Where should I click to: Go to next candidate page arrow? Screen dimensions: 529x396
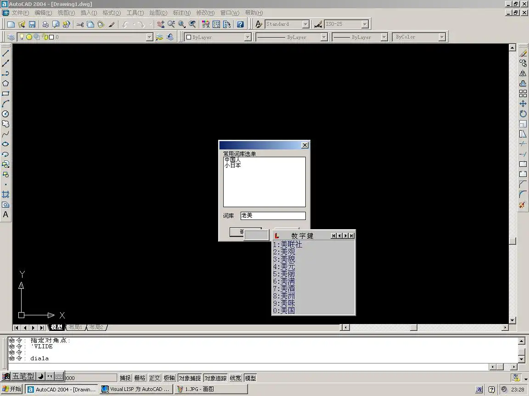click(346, 236)
